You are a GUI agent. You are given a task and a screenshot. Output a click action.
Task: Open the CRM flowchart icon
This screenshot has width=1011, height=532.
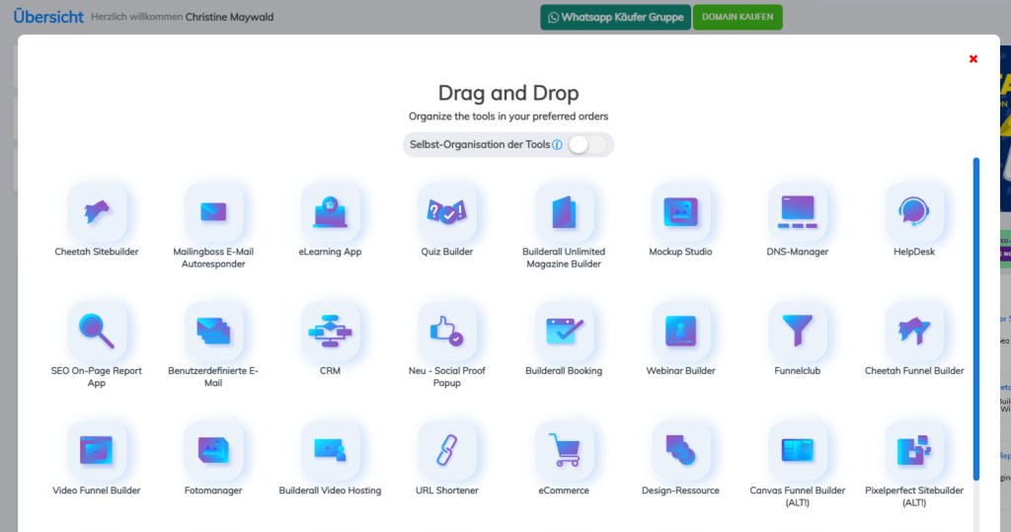pyautogui.click(x=330, y=331)
